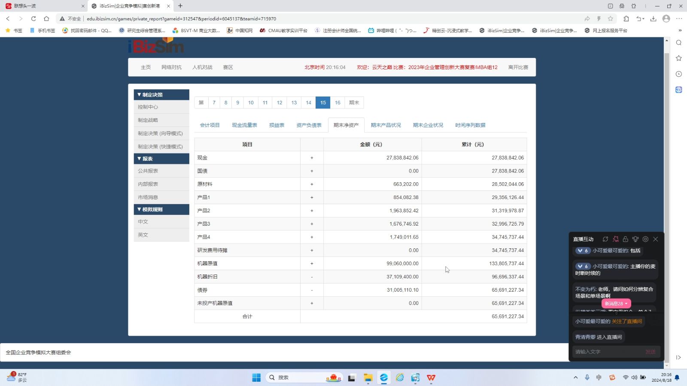This screenshot has width=687, height=386.
Task: Open 内部报表 in the sidebar
Action: 161,184
